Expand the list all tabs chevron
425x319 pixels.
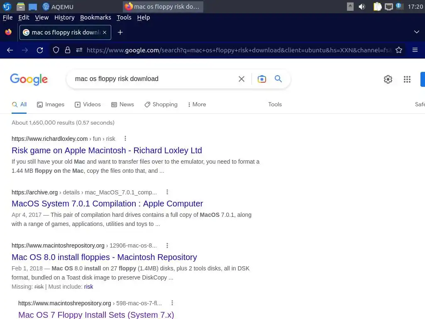click(x=417, y=32)
